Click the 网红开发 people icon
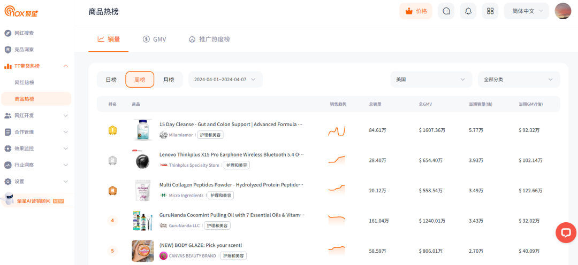The height and width of the screenshot is (265, 578). point(7,115)
